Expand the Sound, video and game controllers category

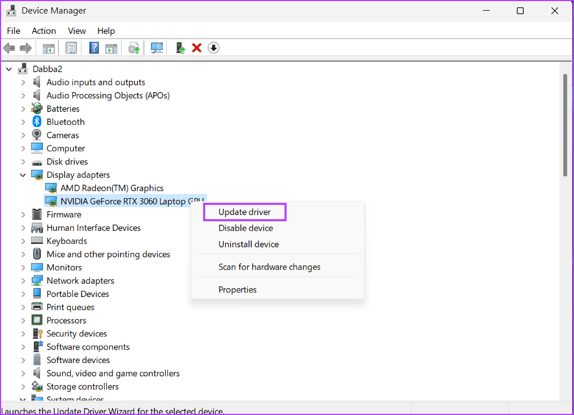click(23, 373)
